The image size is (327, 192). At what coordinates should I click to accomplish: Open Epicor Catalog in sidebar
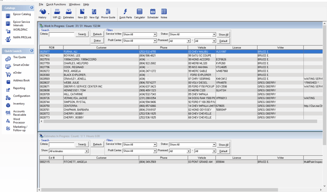click(x=18, y=15)
